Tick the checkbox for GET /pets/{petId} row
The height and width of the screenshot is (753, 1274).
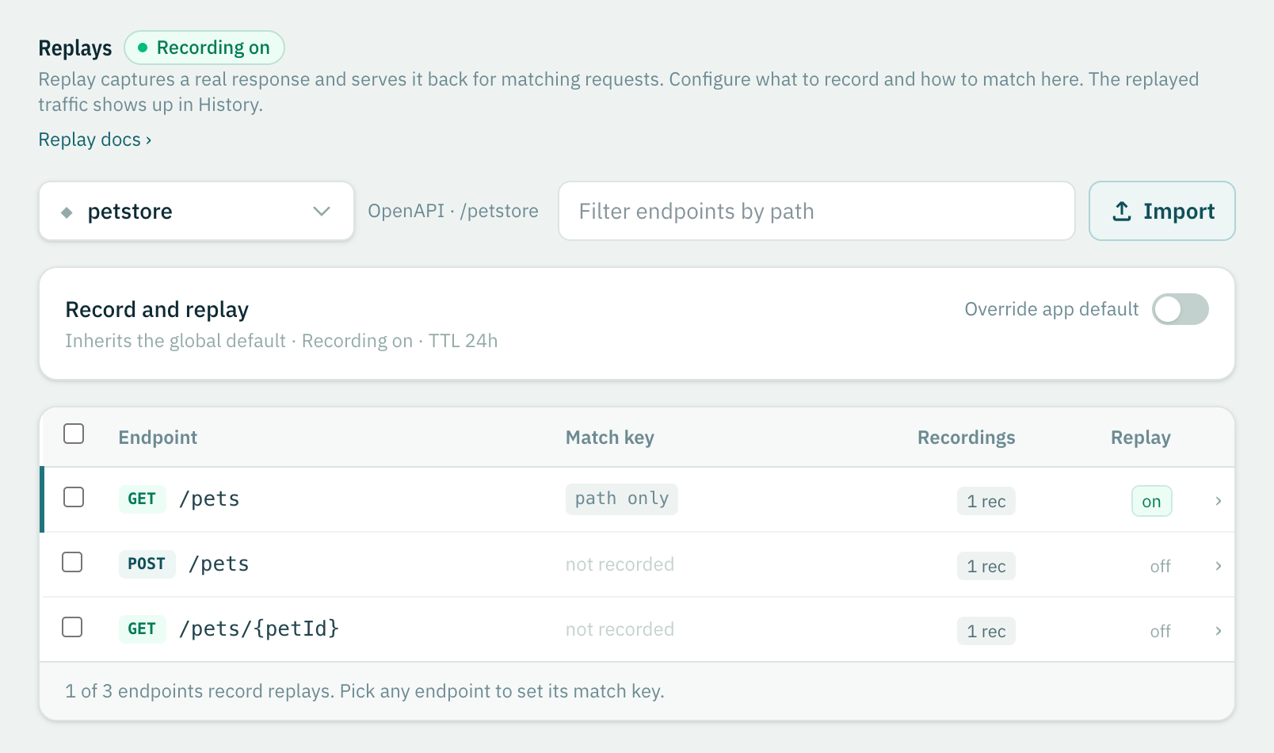72,627
